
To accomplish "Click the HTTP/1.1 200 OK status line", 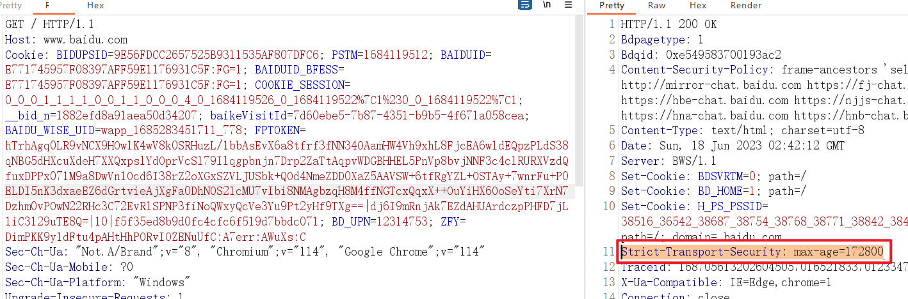I will click(x=669, y=24).
